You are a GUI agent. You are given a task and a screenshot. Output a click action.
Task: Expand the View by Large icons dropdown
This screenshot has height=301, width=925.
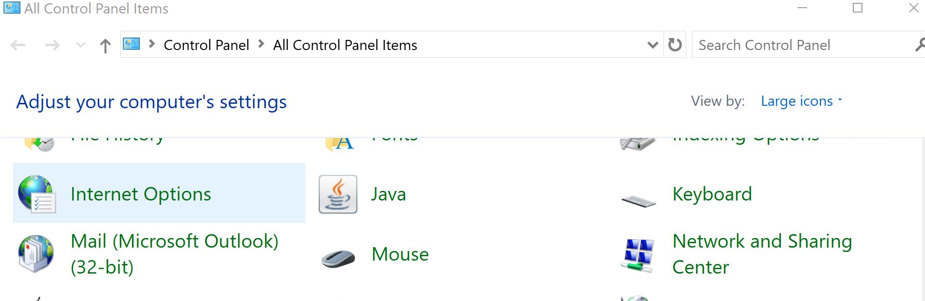(x=802, y=101)
